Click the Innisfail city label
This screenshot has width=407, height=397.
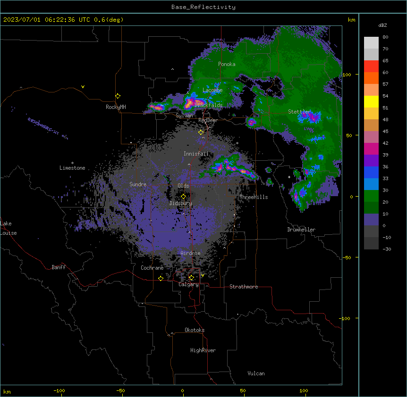196,154
